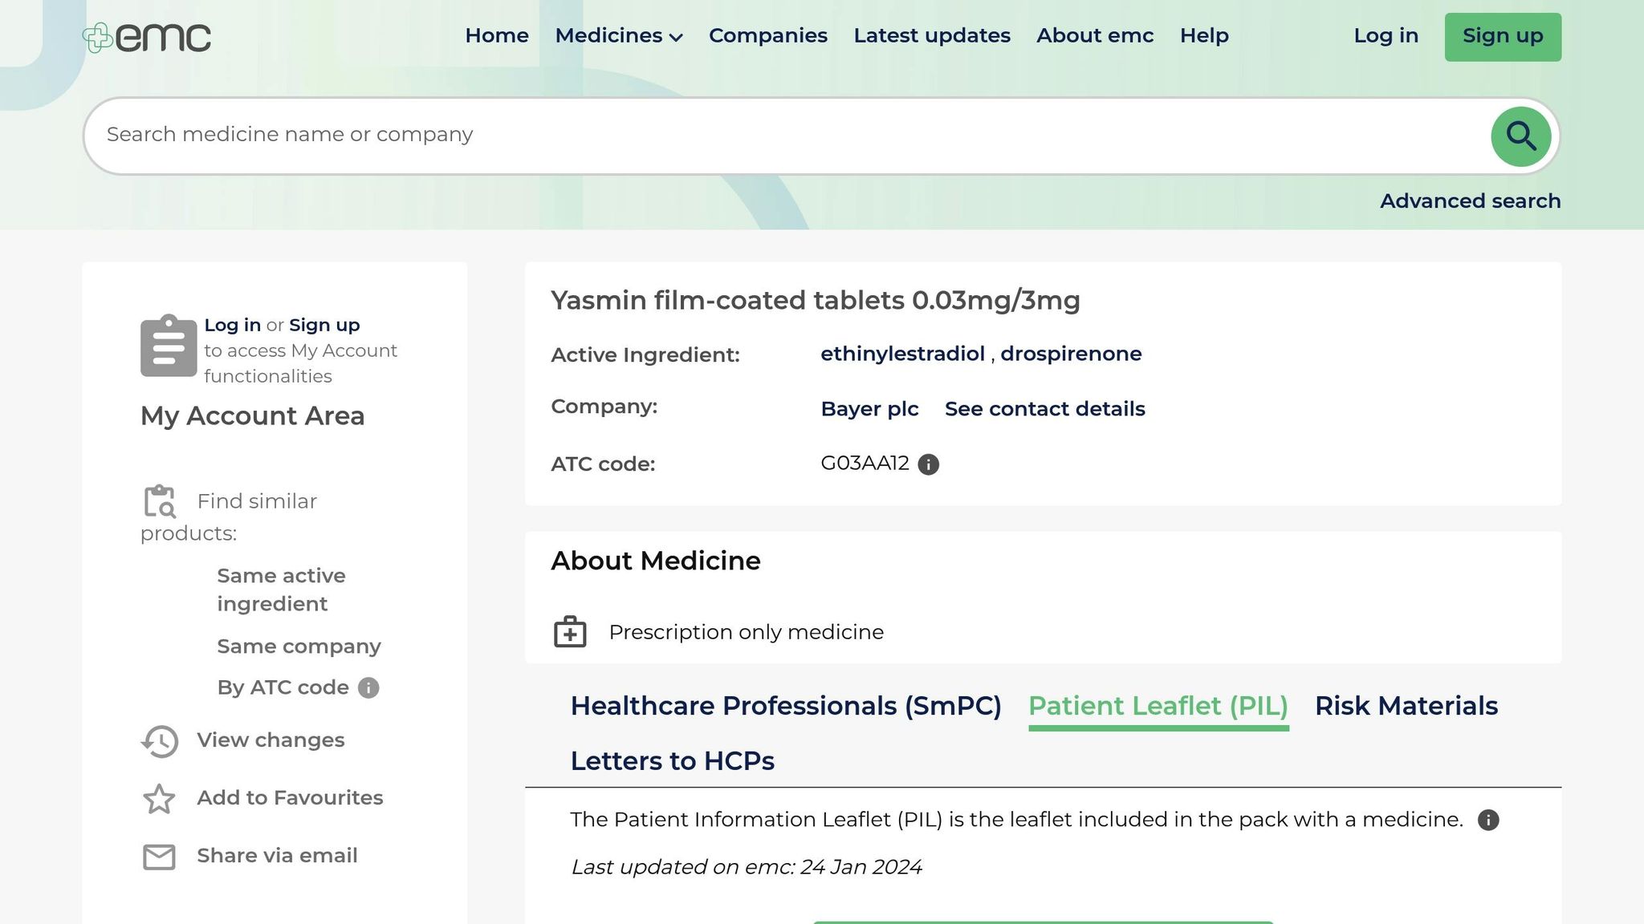
Task: Open the Letters to HCPs tab
Action: 672,761
